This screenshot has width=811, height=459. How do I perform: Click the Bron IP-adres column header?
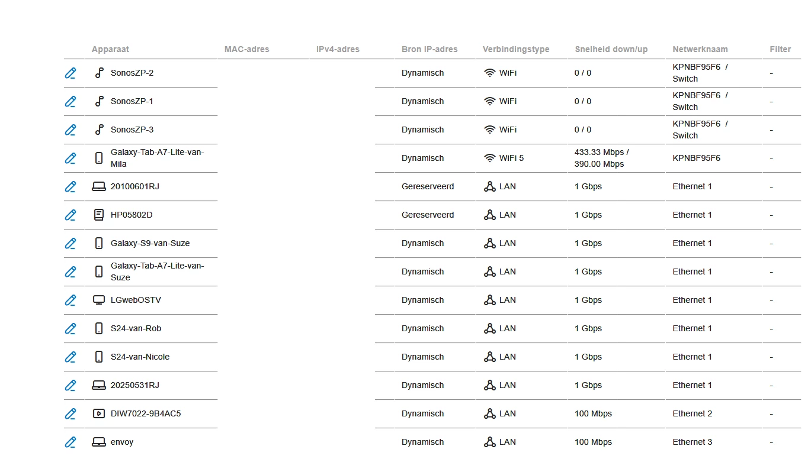[429, 50]
